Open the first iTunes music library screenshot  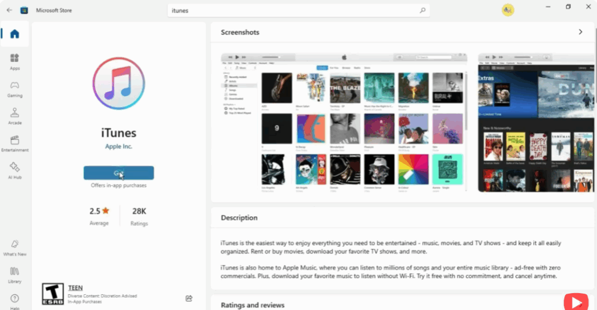click(x=344, y=122)
